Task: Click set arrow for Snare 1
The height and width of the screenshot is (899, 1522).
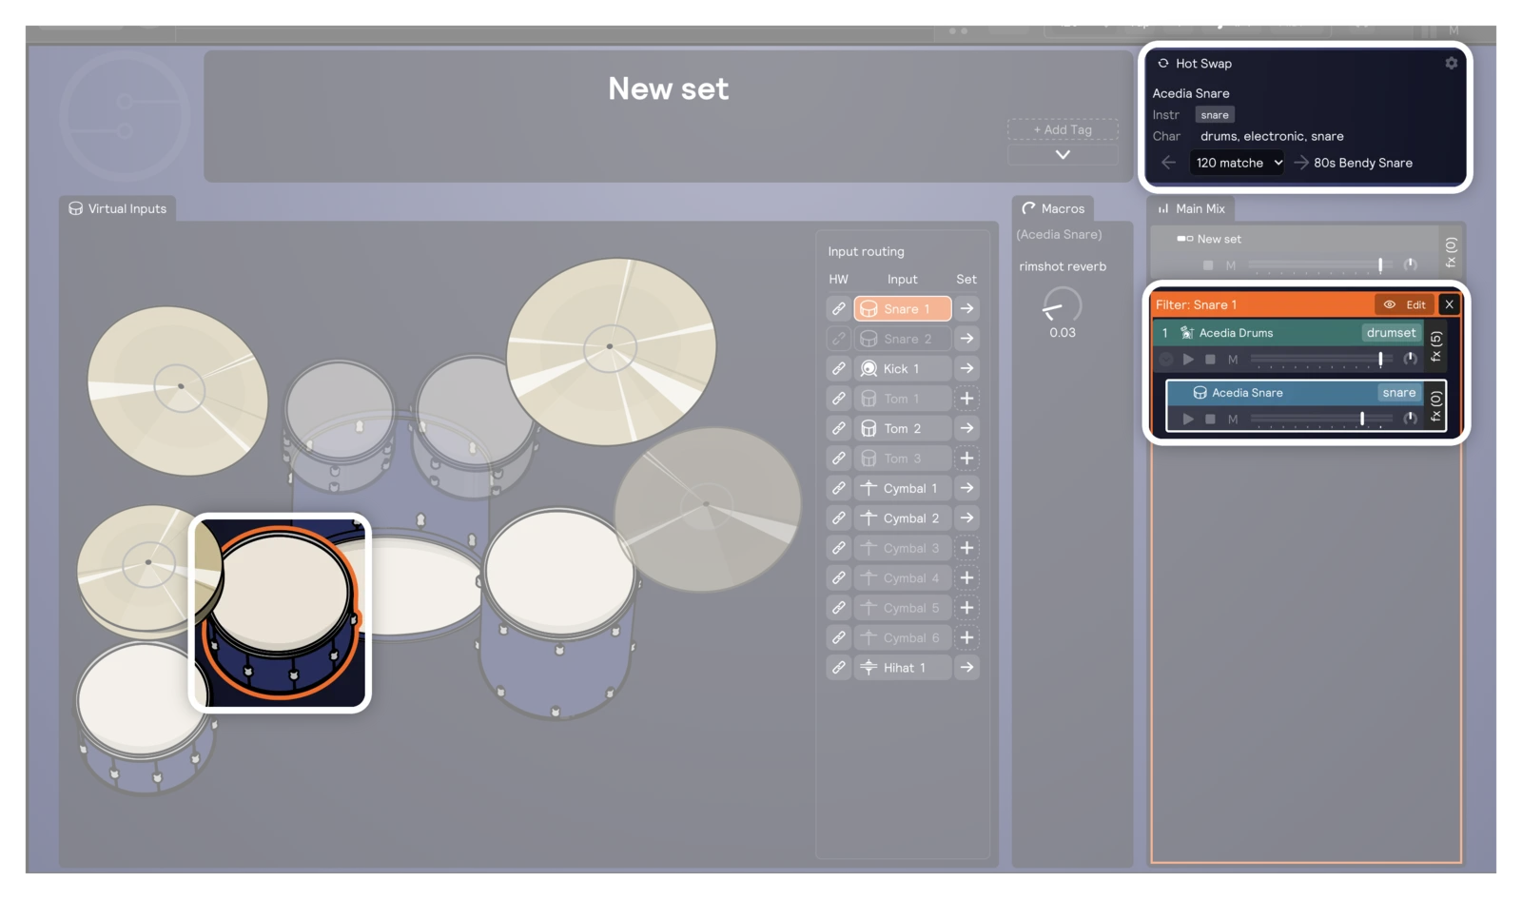Action: (x=966, y=308)
